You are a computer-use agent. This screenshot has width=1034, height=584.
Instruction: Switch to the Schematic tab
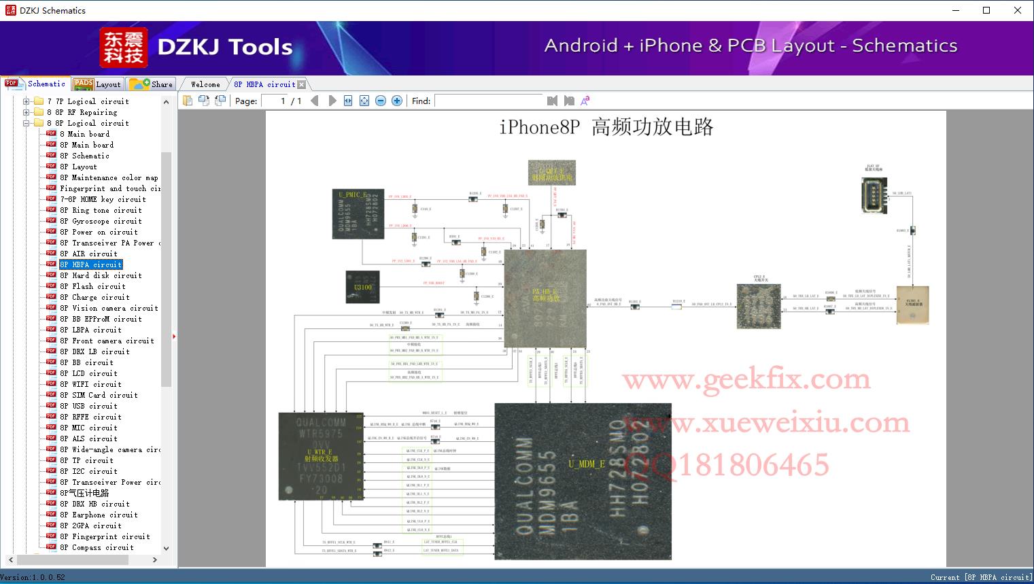pyautogui.click(x=35, y=84)
